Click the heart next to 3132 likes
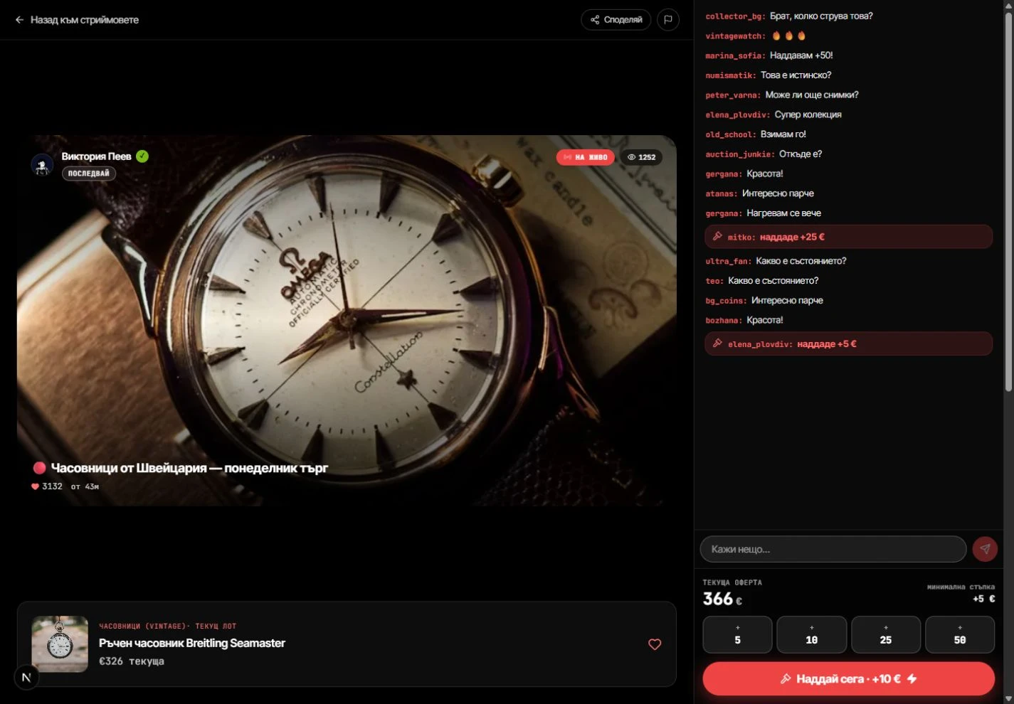The width and height of the screenshot is (1014, 704). pyautogui.click(x=35, y=486)
